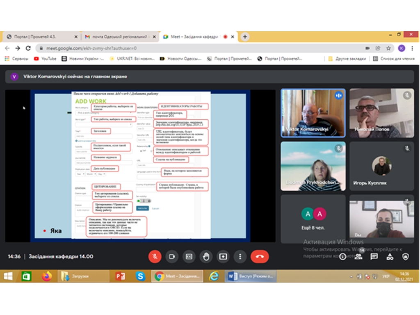This screenshot has height=315, width=420.
Task: Open host controls shield icon
Action: point(406,257)
